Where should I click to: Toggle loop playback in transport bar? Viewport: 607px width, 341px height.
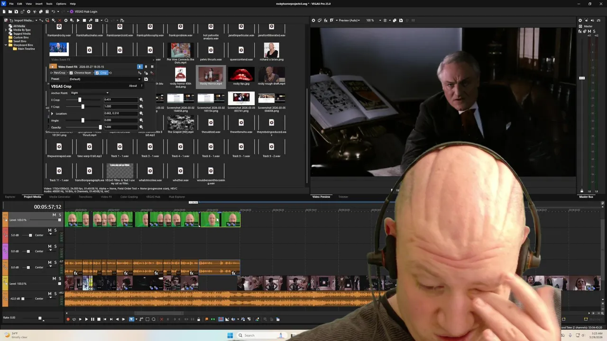[74, 319]
